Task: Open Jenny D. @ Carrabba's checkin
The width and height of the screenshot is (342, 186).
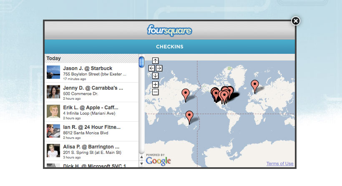Action: coord(91,93)
